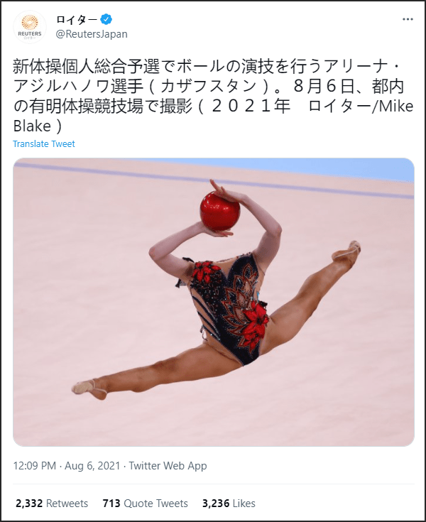Click the Aug 6, 2021 date
This screenshot has width=426, height=522.
92,465
